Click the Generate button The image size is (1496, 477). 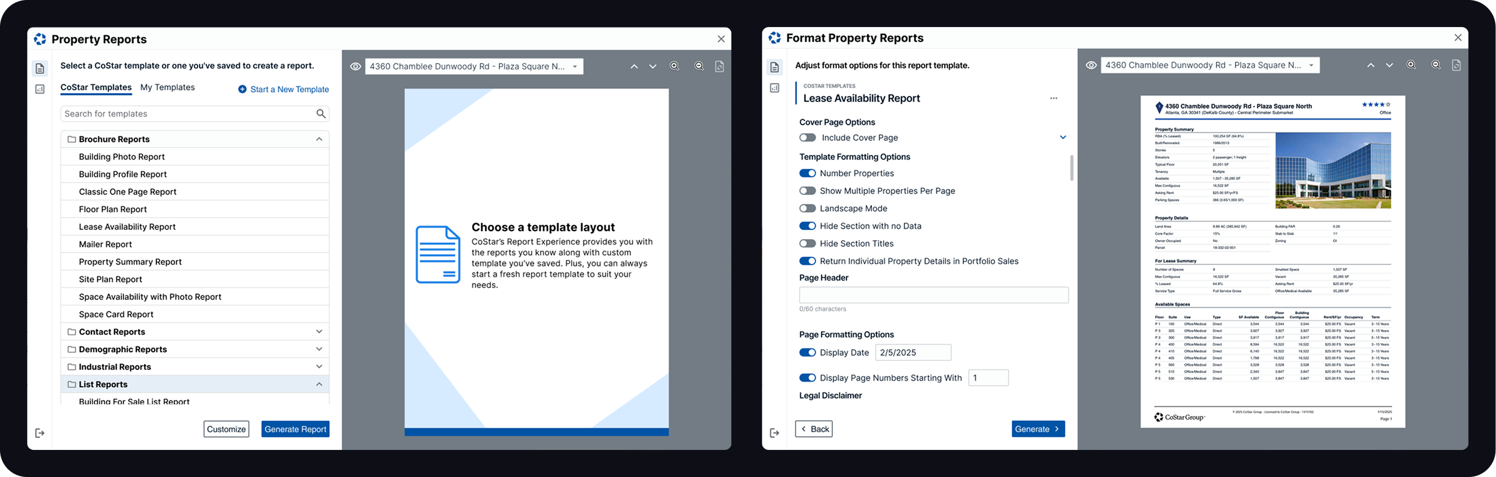(x=1038, y=429)
